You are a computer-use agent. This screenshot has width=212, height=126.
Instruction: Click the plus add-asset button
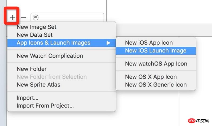(13, 18)
